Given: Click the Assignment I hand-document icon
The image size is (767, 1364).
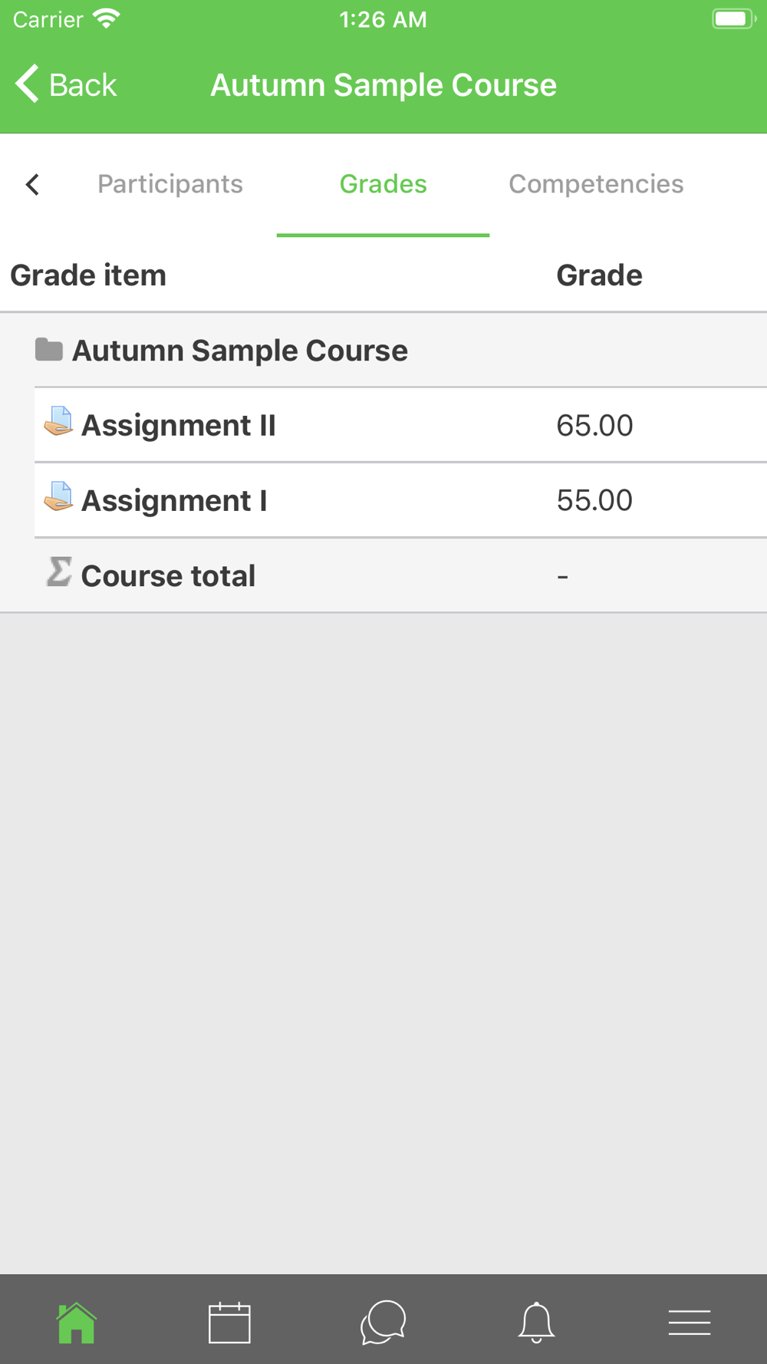Looking at the screenshot, I should tap(58, 497).
